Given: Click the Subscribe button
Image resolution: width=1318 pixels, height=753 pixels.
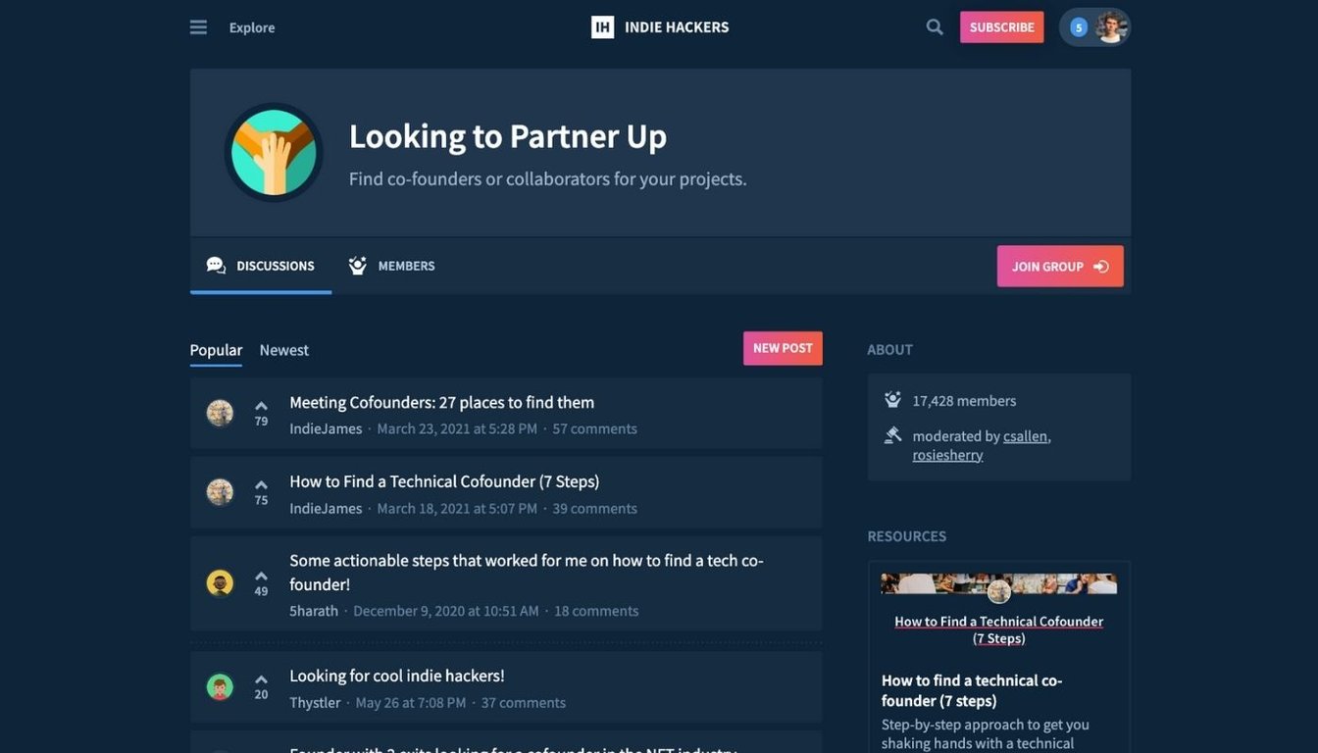Looking at the screenshot, I should pyautogui.click(x=1001, y=27).
